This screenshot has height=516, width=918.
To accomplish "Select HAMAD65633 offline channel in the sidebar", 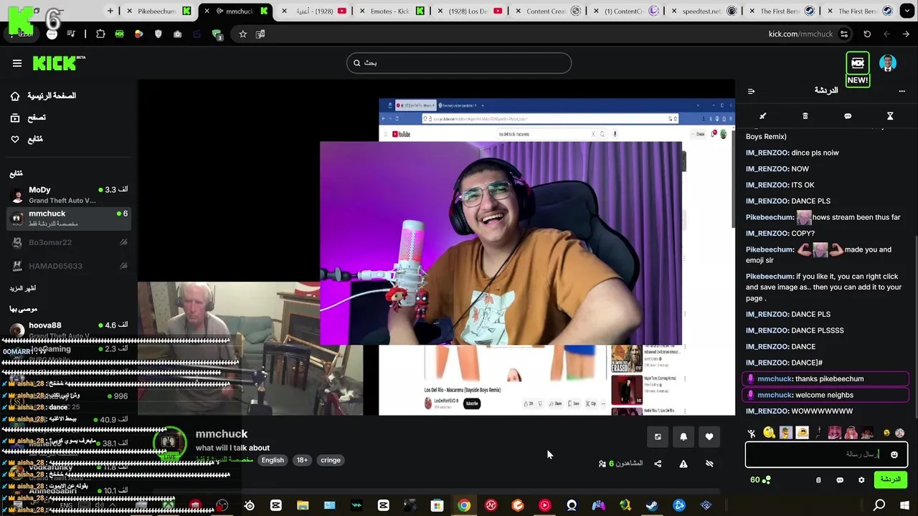I will point(69,266).
